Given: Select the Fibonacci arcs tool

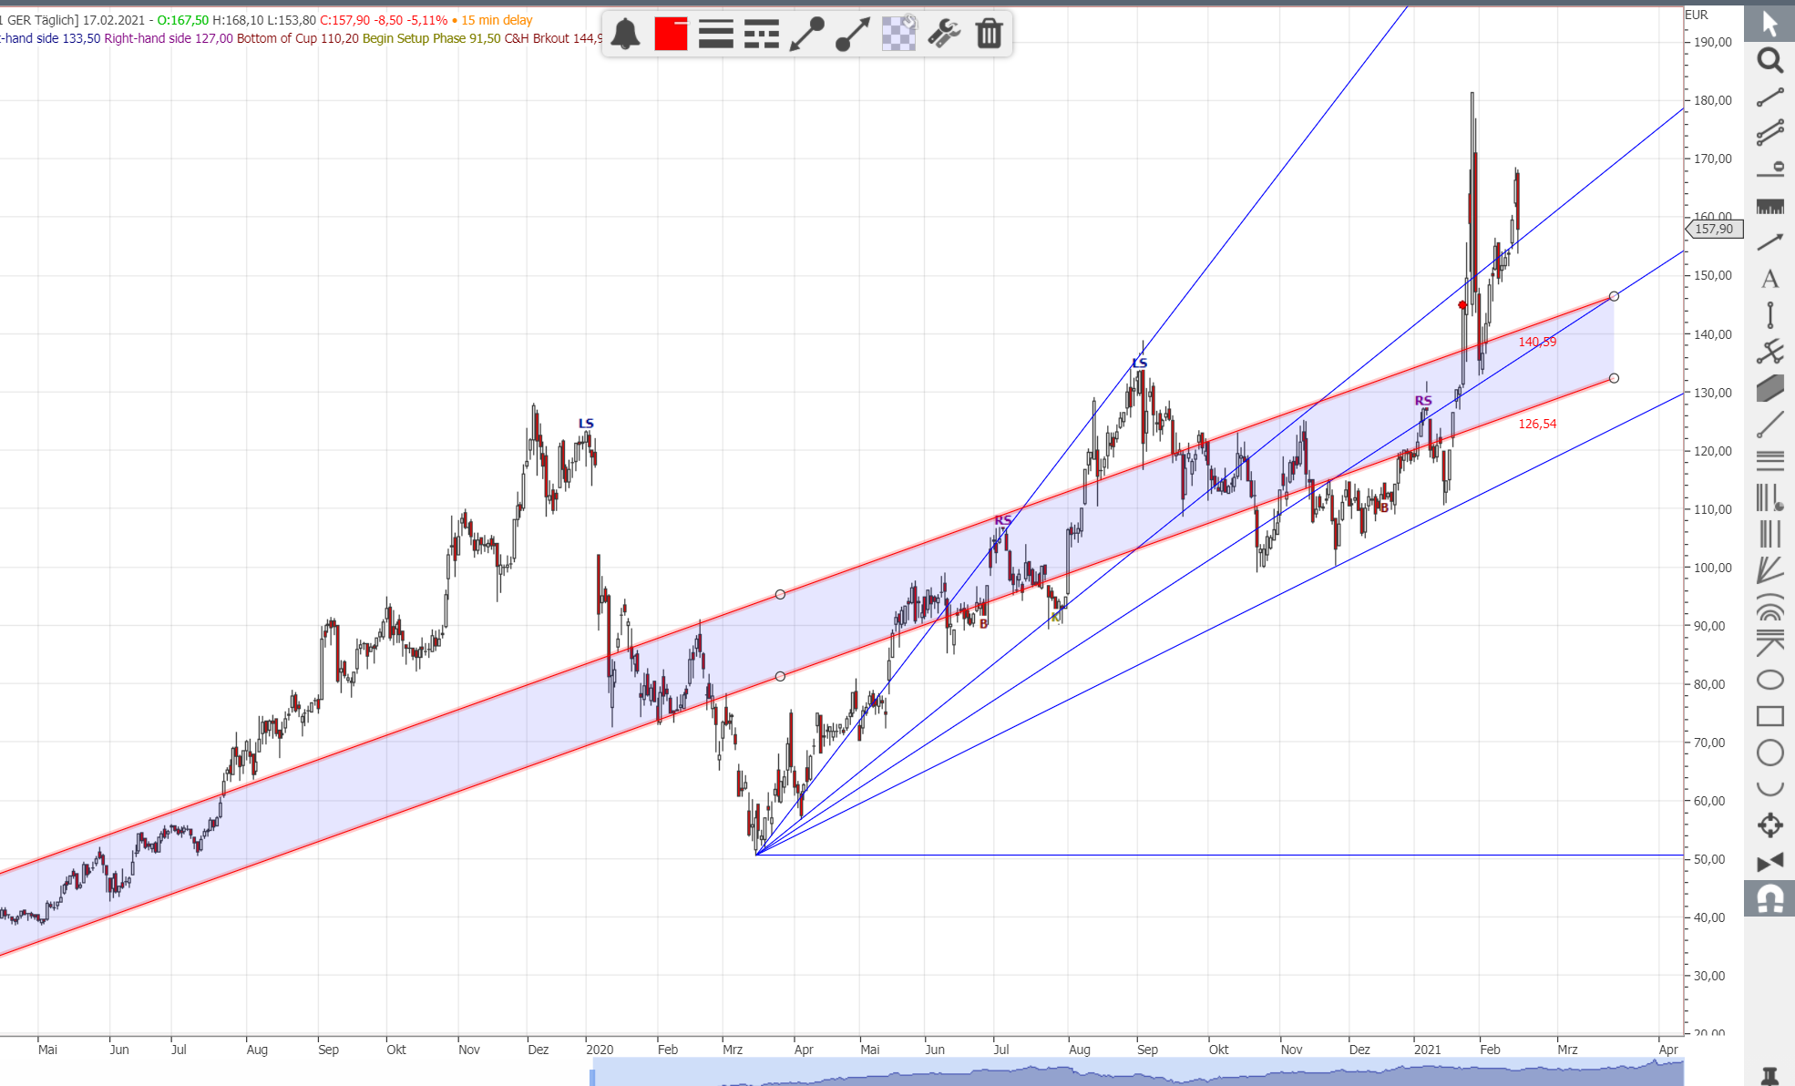Looking at the screenshot, I should pyautogui.click(x=1769, y=607).
